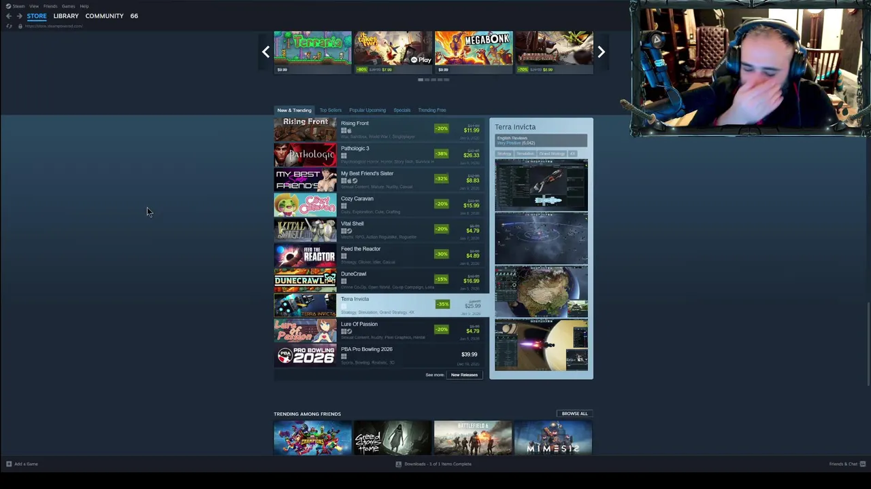The image size is (871, 489).
Task: Click the English Reviews box in Terra Invicta preview
Action: pos(541,141)
